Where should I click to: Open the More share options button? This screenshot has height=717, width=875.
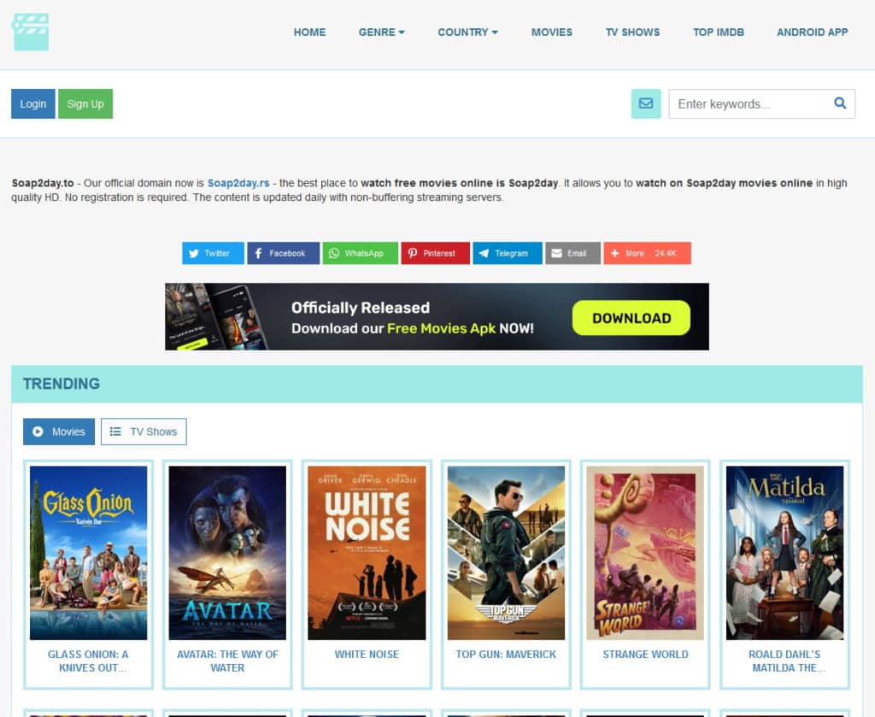648,253
